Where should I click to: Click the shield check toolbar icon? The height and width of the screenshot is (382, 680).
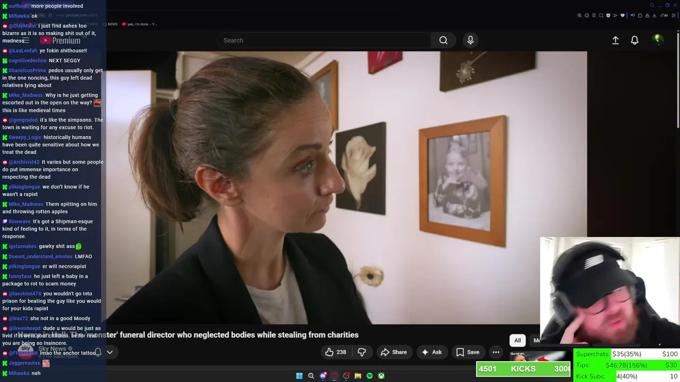[608, 15]
